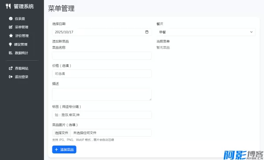
Task: Click the 菜单管理 page heading
Action: tap(61, 8)
